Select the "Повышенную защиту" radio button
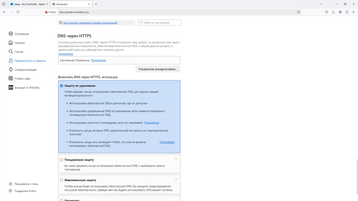358x201 pixels. coord(62,160)
